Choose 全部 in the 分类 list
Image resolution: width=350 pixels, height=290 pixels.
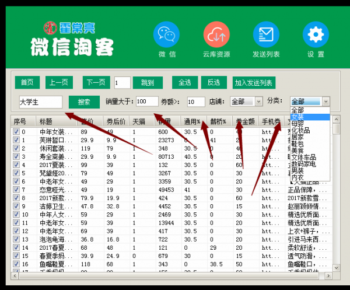(x=310, y=110)
